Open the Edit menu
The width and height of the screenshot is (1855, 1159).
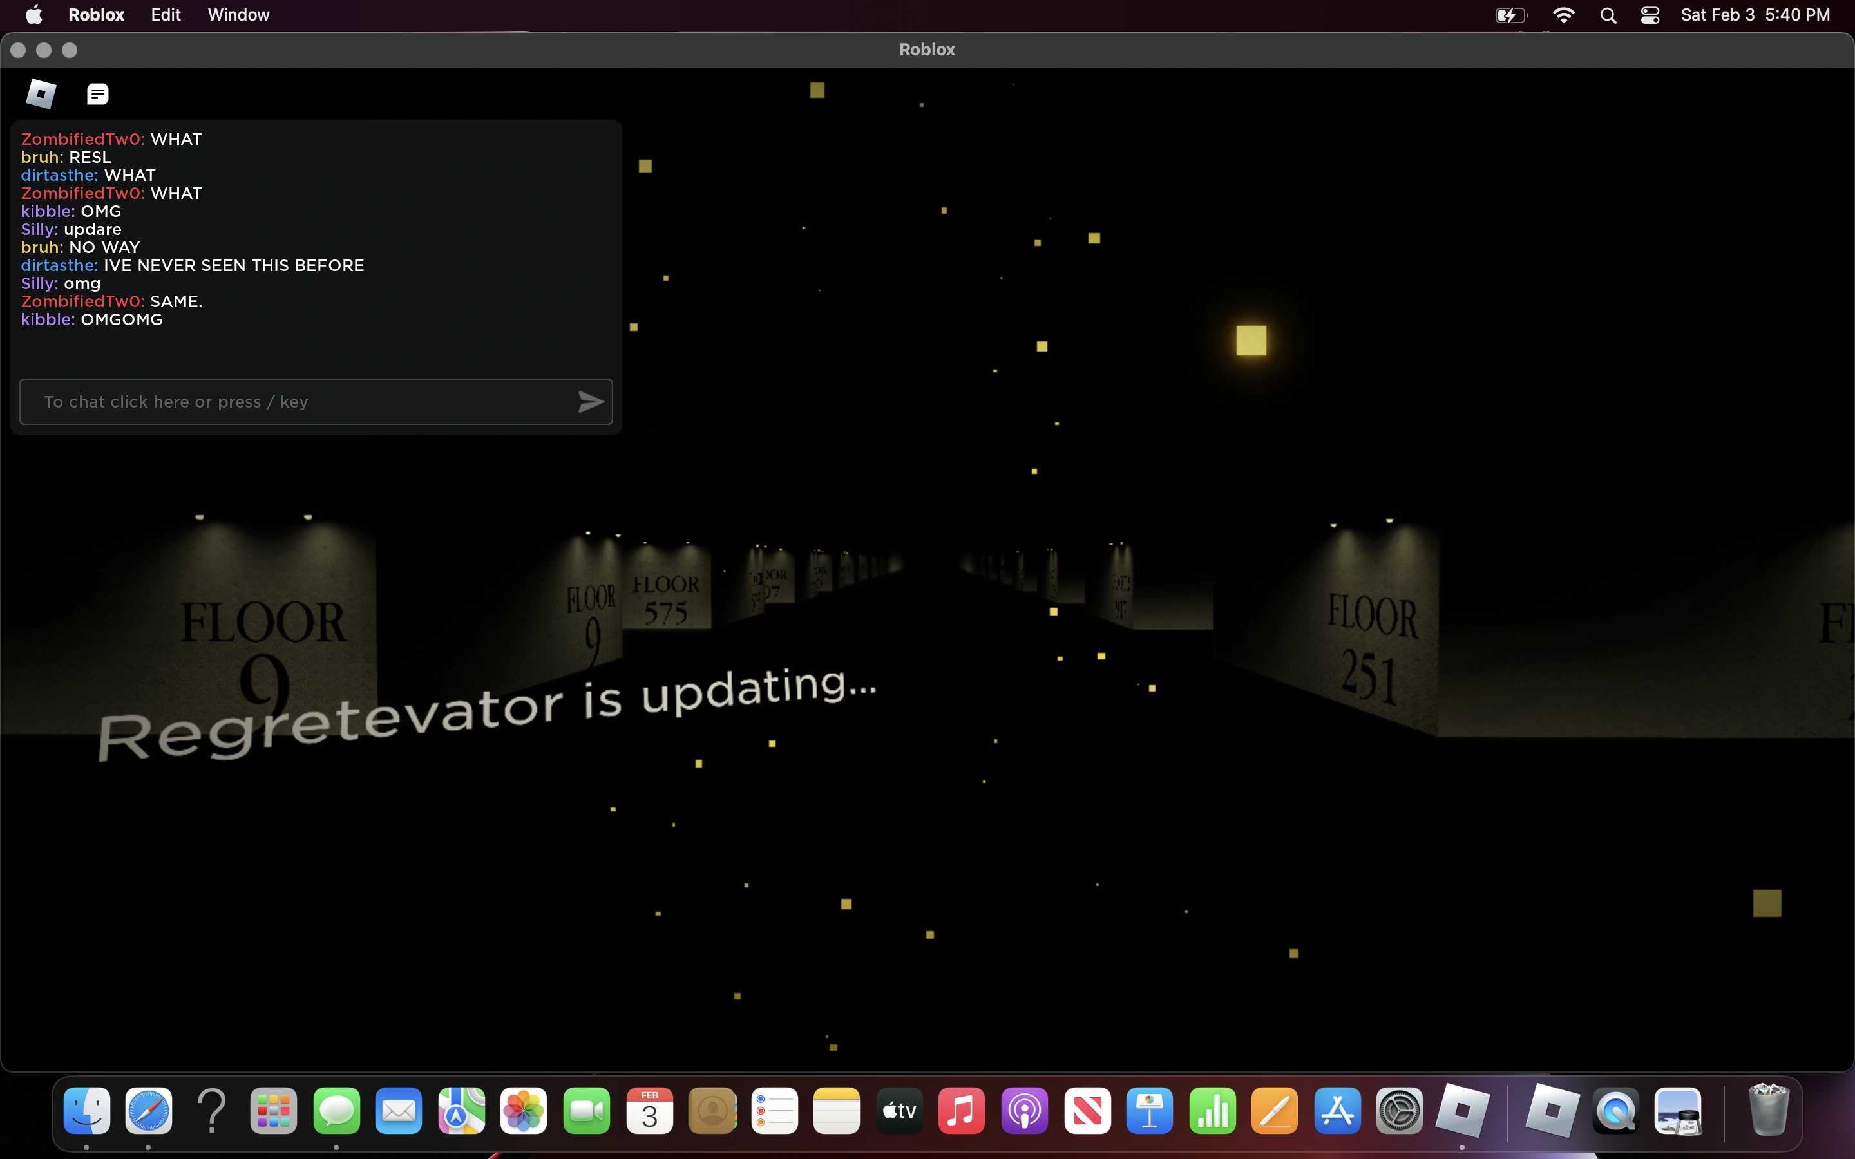click(x=166, y=15)
